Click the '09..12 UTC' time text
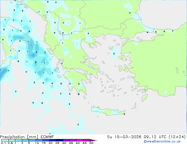This screenshot has height=144, width=187. click(x=155, y=137)
